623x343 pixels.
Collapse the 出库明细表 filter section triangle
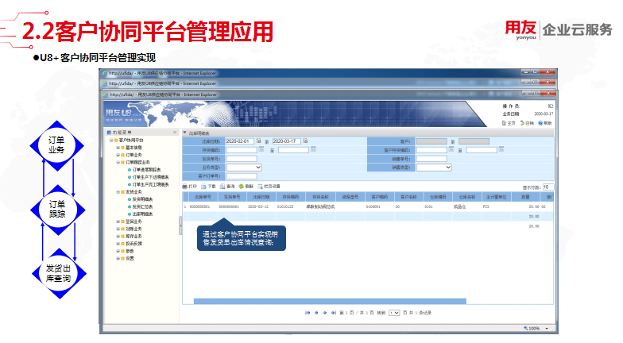184,133
